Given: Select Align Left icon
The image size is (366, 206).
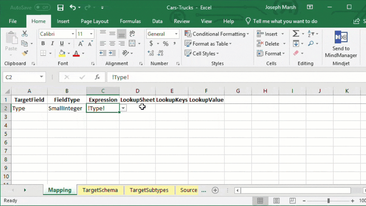Looking at the screenshot, I should pyautogui.click(x=103, y=43).
